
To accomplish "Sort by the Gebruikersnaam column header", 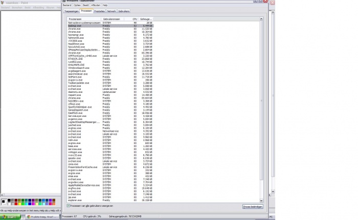I will pyautogui.click(x=114, y=19).
